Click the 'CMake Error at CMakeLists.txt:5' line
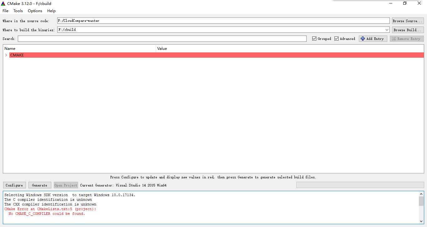 (50, 209)
